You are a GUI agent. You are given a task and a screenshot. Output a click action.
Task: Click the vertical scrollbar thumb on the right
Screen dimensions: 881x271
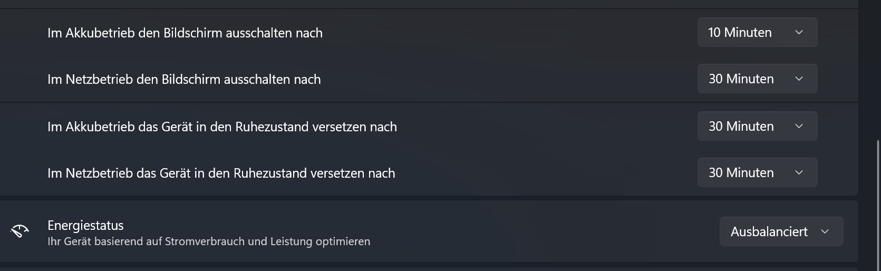[877, 206]
